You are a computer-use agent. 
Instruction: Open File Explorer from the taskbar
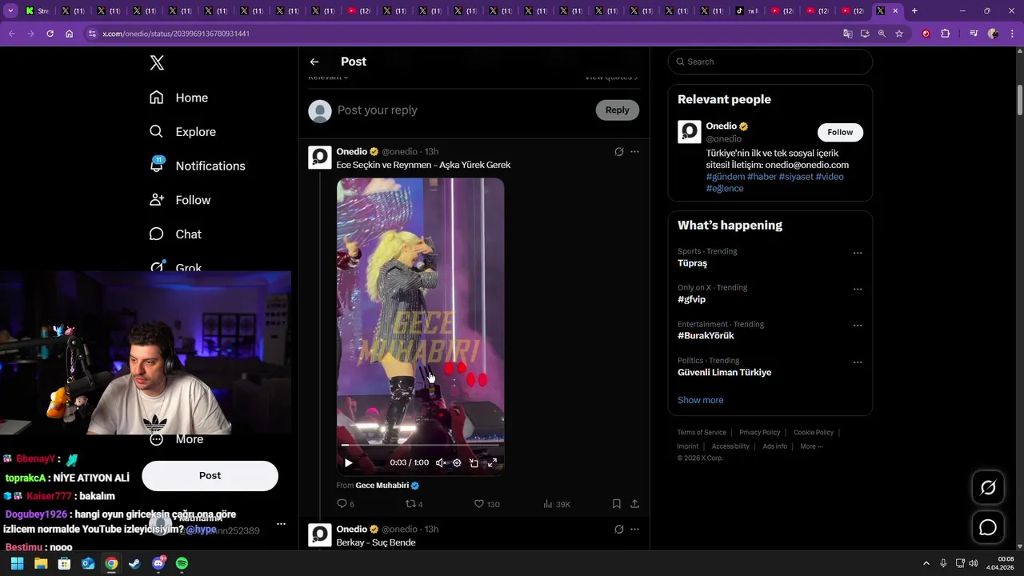click(x=41, y=563)
